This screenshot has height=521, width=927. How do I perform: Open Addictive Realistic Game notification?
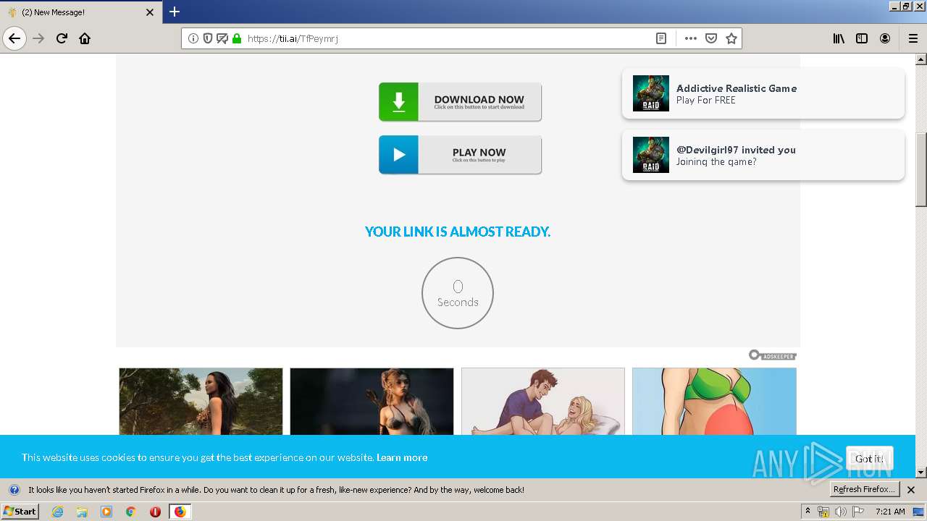click(x=763, y=93)
